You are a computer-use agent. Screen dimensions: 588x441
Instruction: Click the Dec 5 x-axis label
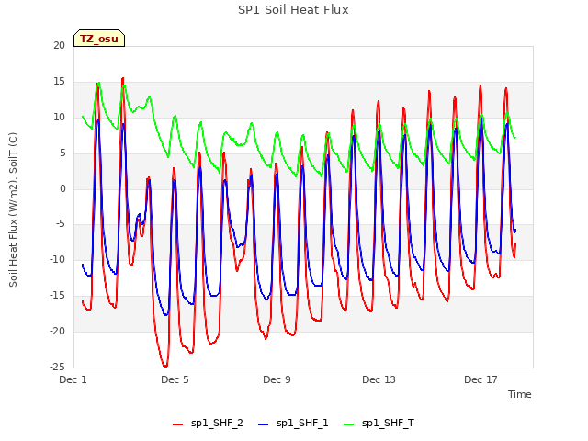175,379
